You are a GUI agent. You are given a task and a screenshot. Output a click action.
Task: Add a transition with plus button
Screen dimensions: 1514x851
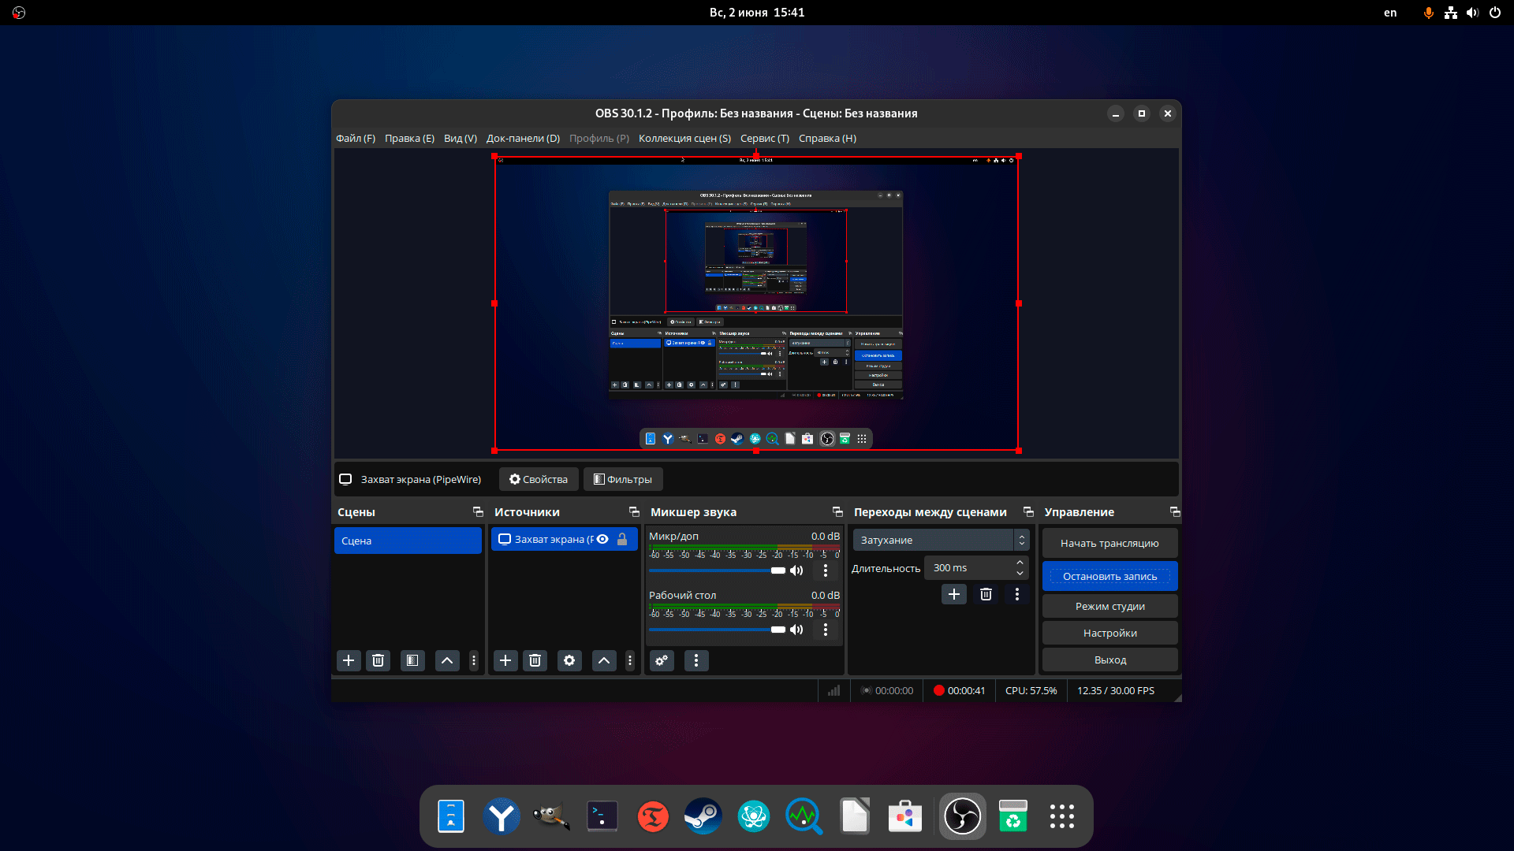tap(953, 594)
